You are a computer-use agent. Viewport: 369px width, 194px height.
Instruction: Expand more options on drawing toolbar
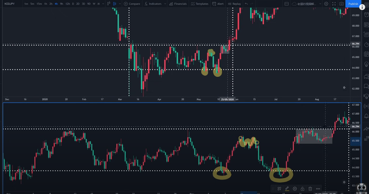[318, 189]
